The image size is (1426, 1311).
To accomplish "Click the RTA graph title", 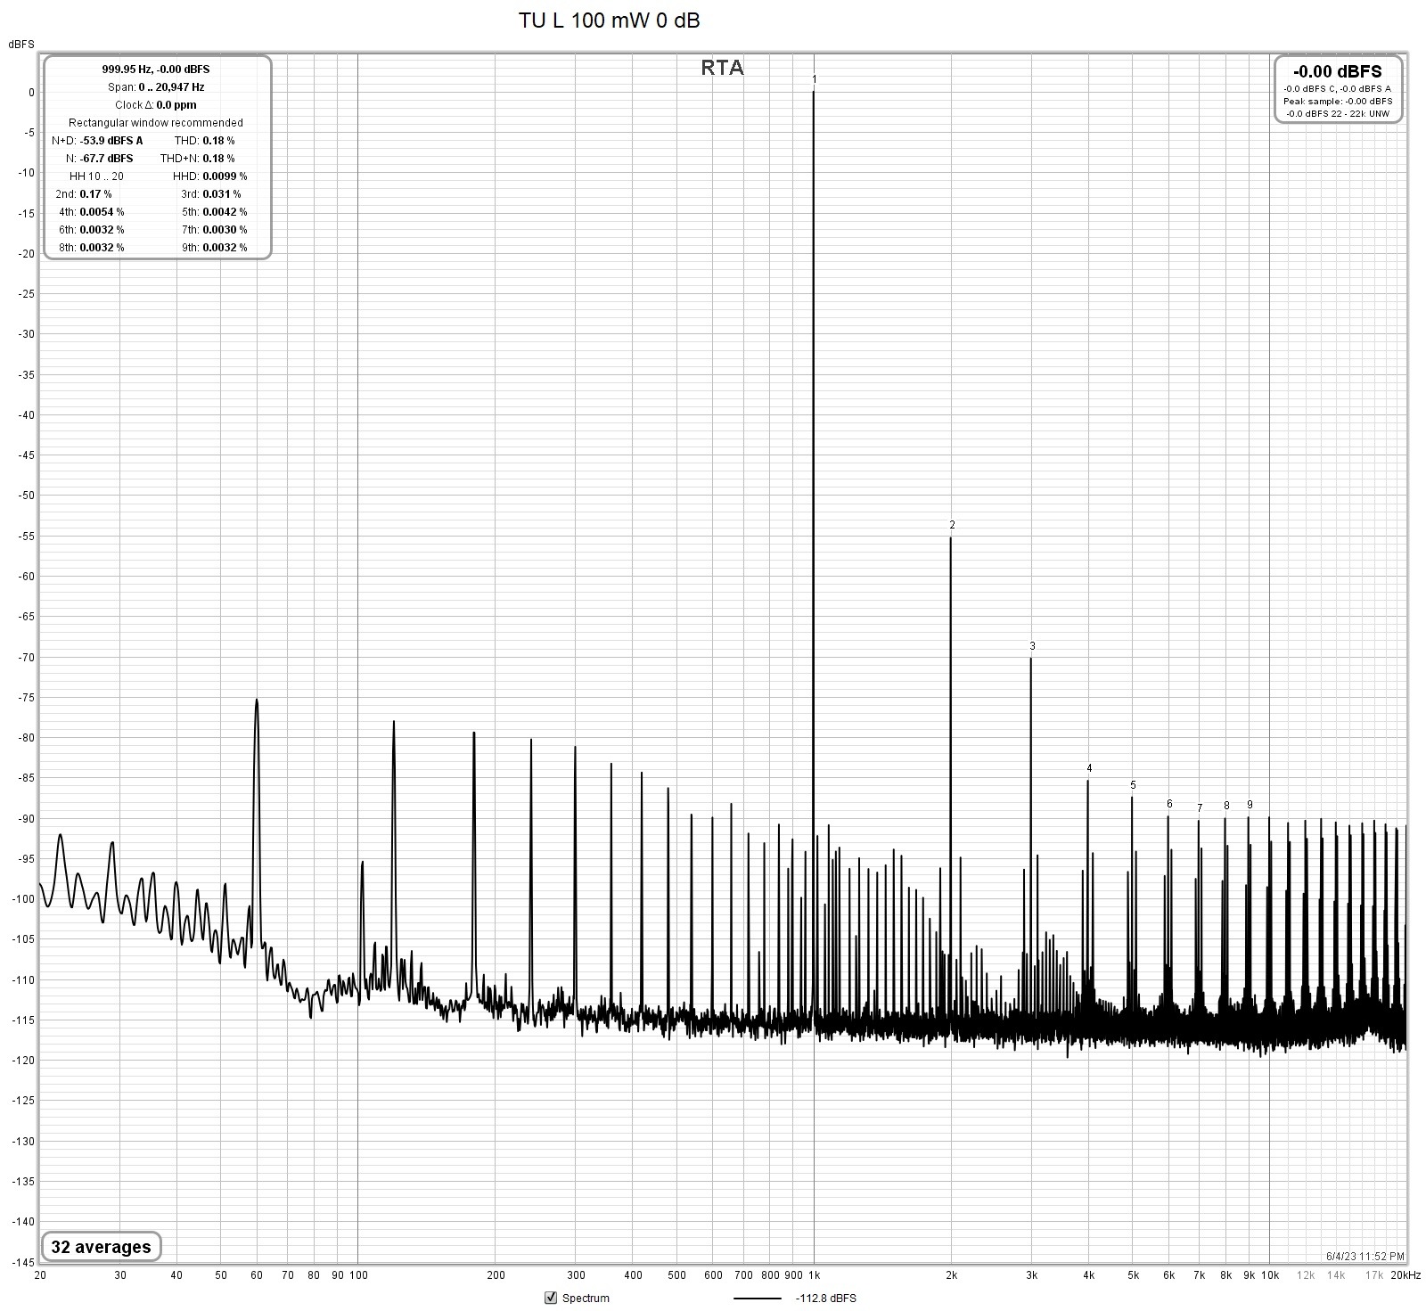I will pos(722,68).
